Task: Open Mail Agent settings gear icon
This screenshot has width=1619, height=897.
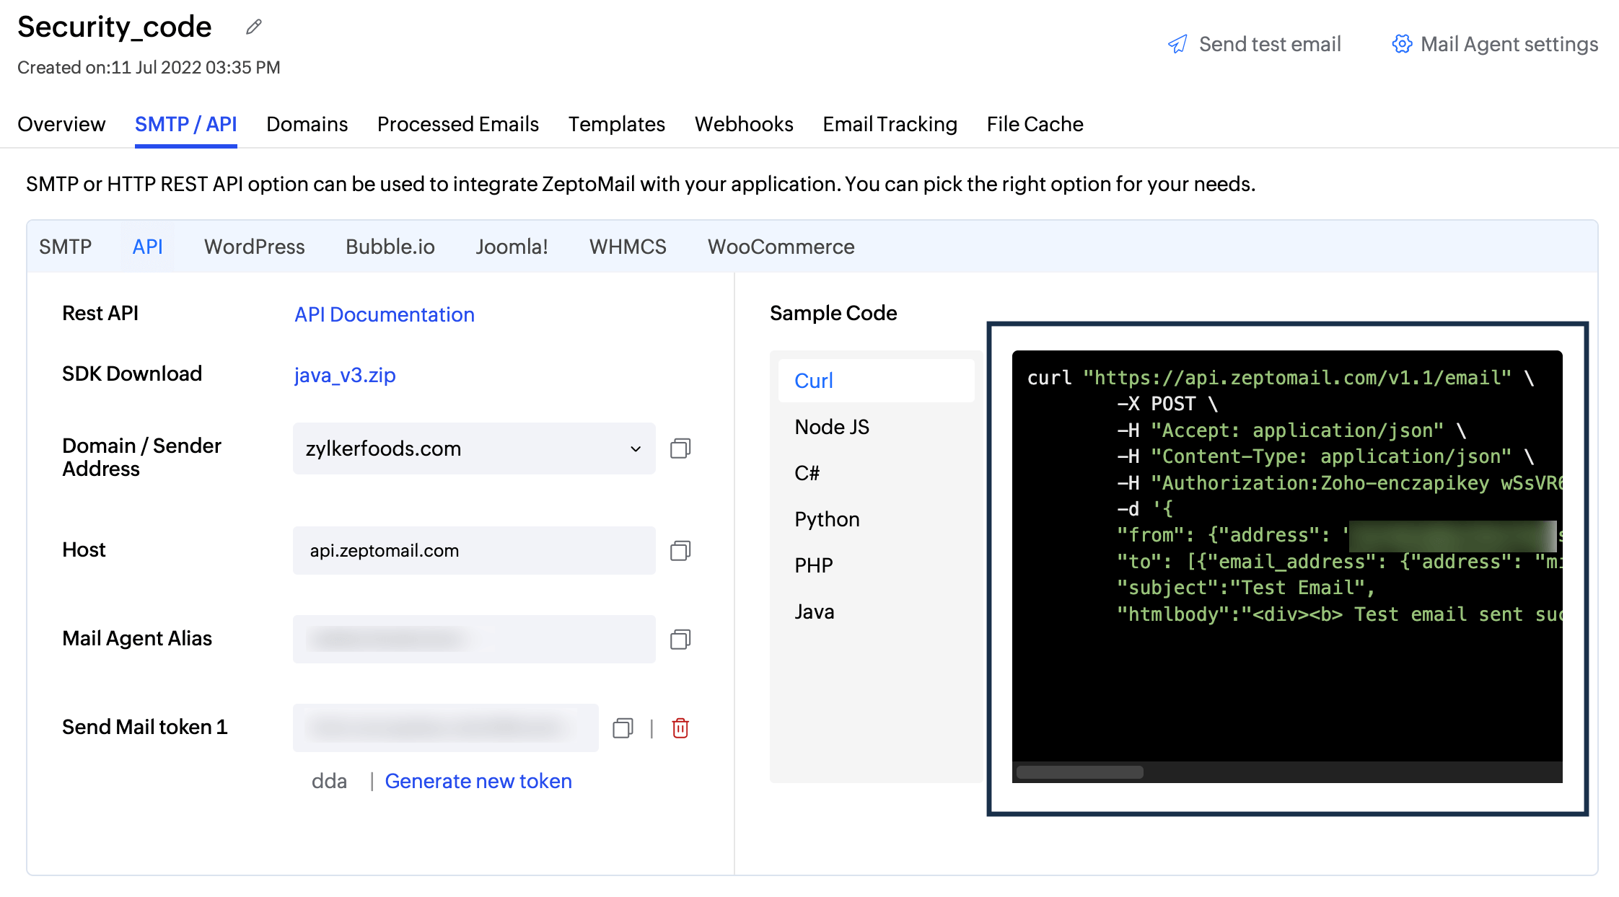Action: click(x=1401, y=44)
